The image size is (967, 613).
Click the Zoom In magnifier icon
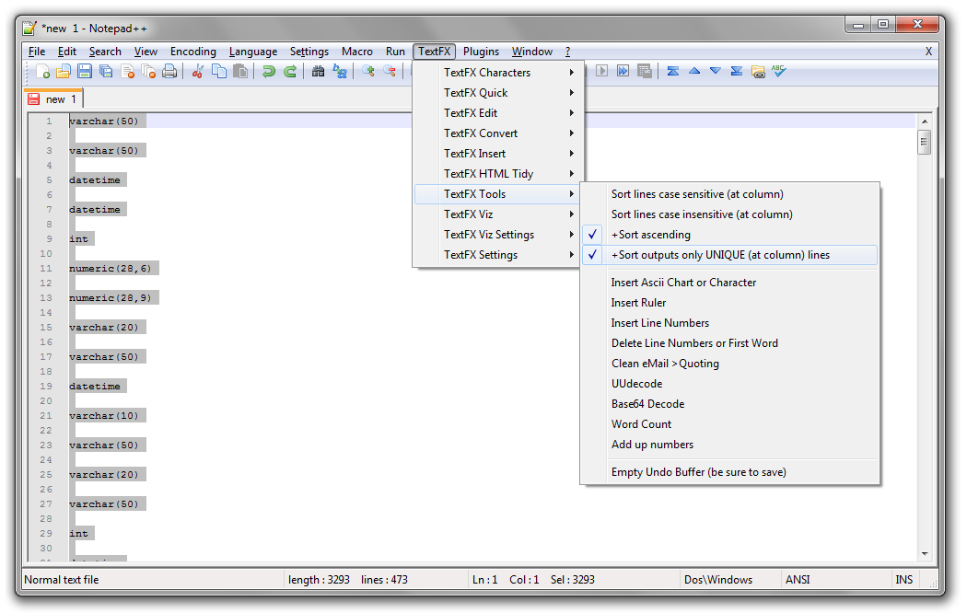pos(368,72)
